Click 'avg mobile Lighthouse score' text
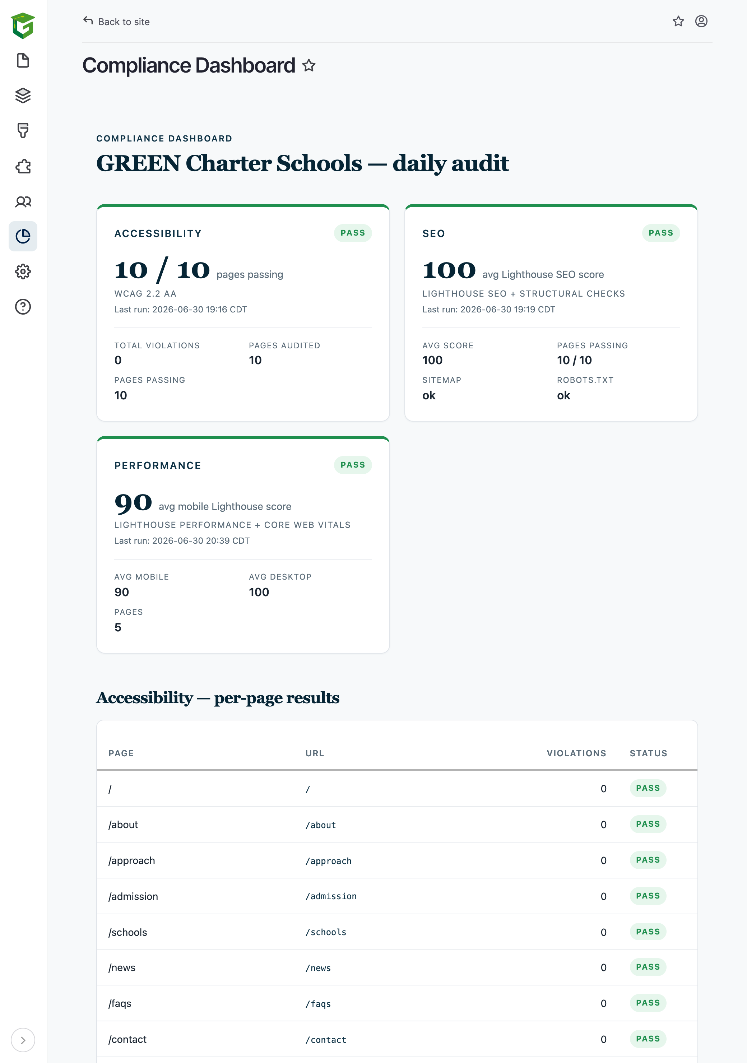Screen dimensions: 747x1063 [225, 506]
